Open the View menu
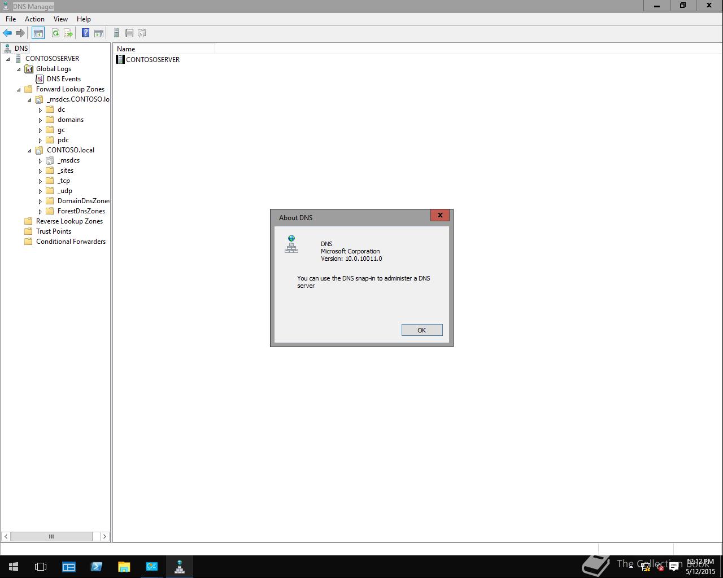 [x=60, y=19]
